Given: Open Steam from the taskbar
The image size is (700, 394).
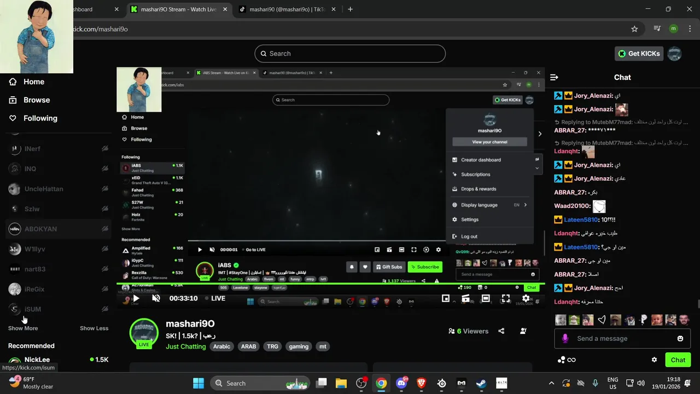Looking at the screenshot, I should (x=481, y=383).
